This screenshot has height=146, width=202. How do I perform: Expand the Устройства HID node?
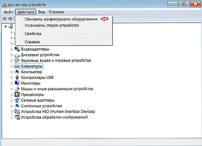(x=12, y=112)
